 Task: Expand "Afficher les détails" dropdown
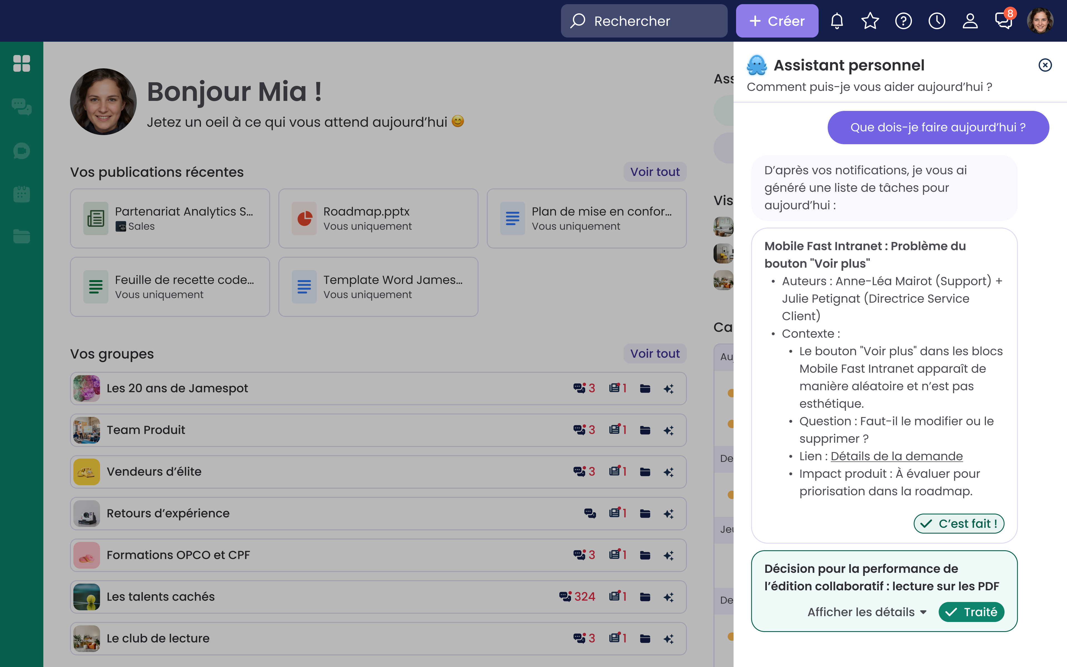click(866, 612)
